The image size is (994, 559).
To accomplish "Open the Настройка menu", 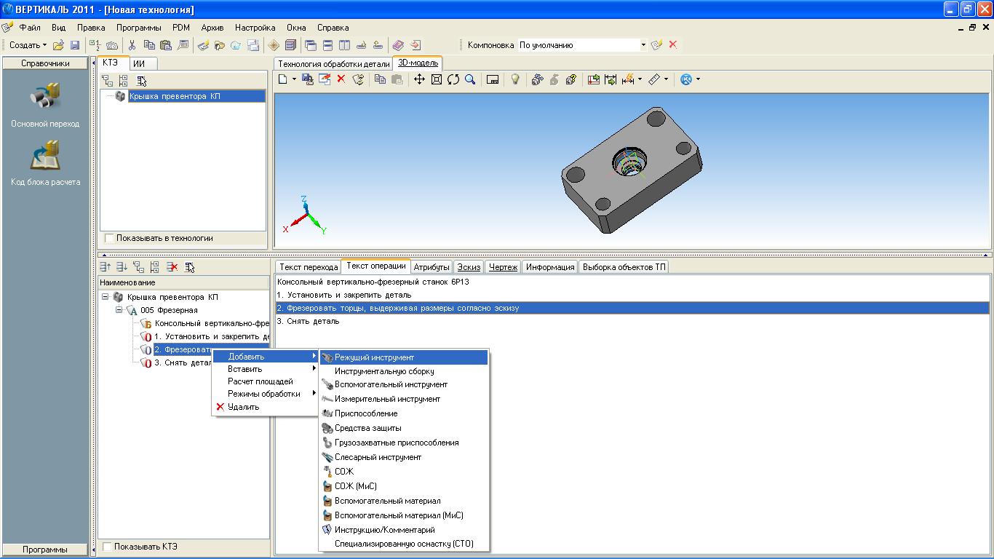I will pos(255,28).
